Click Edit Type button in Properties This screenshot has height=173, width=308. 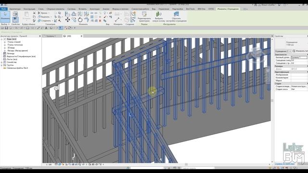click(x=300, y=51)
